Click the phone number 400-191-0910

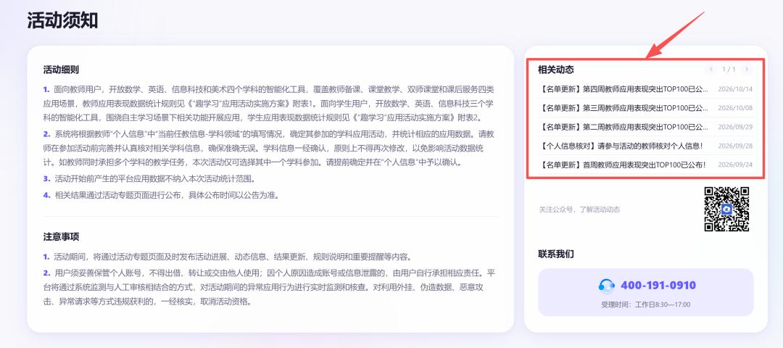658,286
